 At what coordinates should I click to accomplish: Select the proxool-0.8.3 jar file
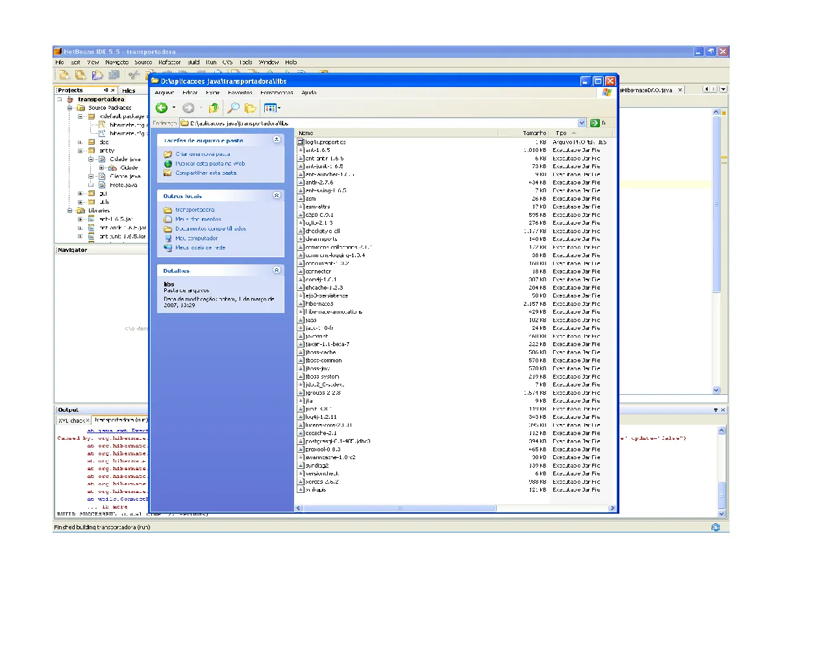pyautogui.click(x=319, y=449)
